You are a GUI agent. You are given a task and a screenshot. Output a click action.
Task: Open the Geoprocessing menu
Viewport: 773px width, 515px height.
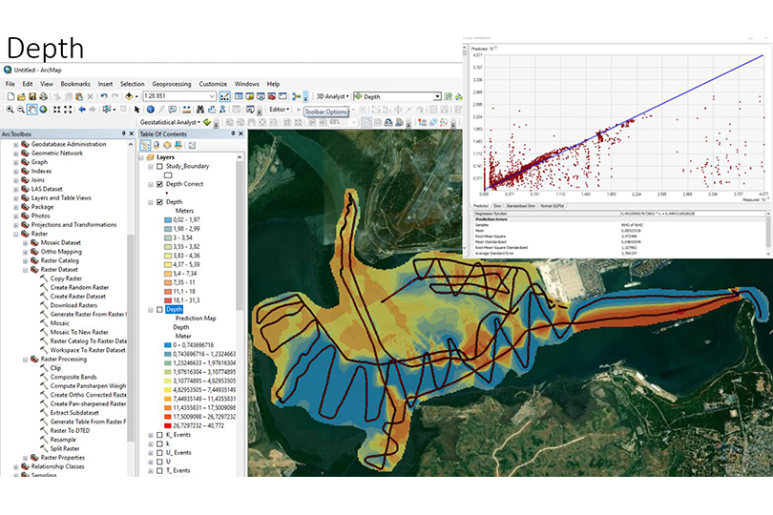[171, 84]
